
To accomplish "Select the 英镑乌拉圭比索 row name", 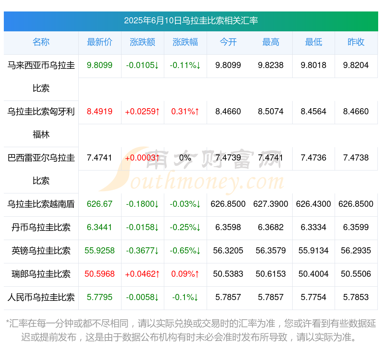I will (x=41, y=250).
